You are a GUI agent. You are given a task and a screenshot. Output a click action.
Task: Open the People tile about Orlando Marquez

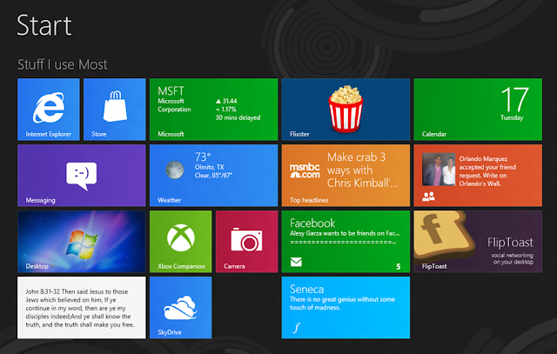[478, 176]
